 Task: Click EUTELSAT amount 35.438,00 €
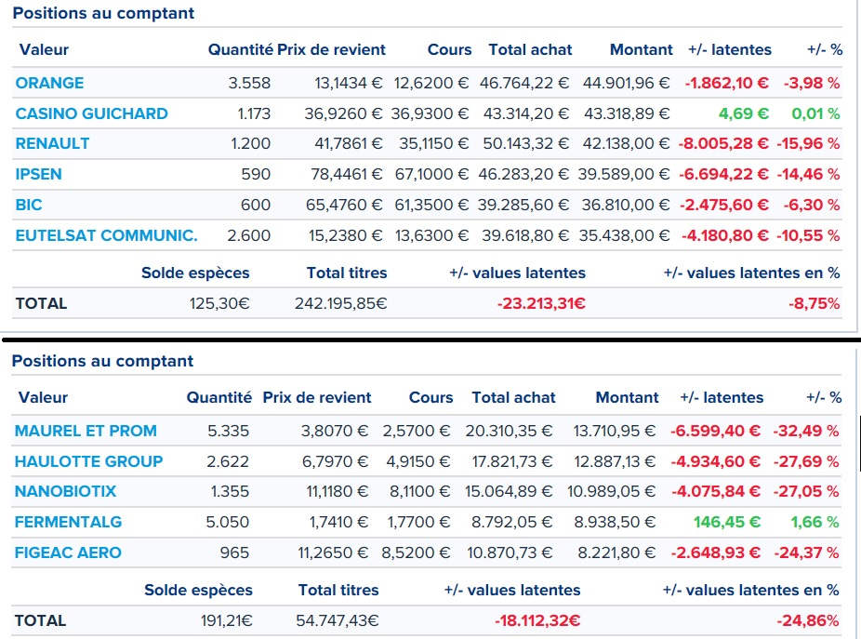click(624, 235)
